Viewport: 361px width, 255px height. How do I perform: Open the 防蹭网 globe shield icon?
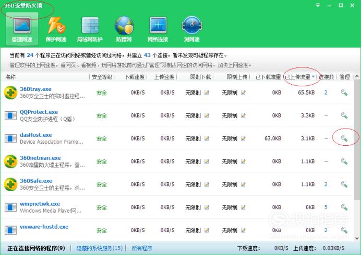pos(124,26)
